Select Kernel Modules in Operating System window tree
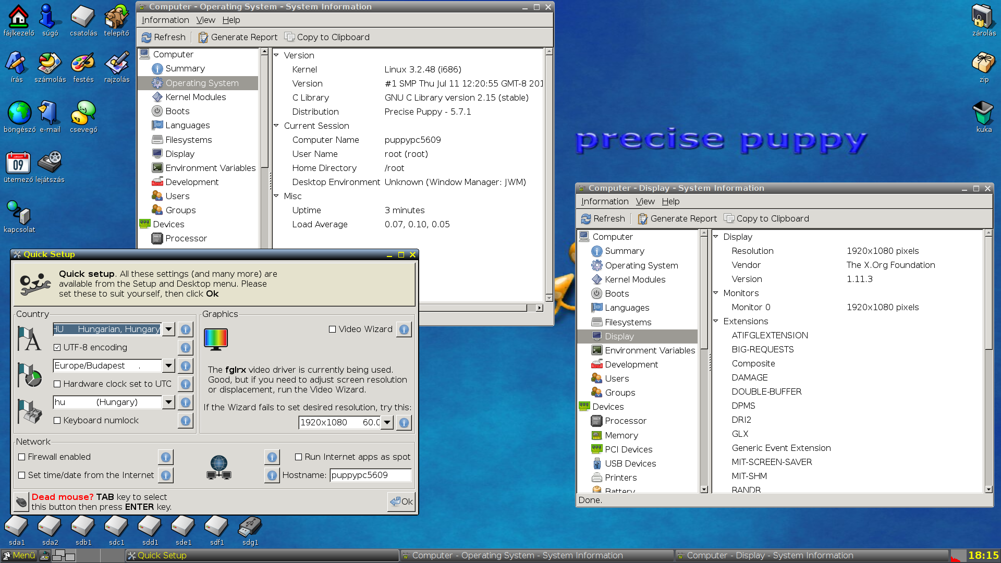1001x563 pixels. [x=196, y=97]
